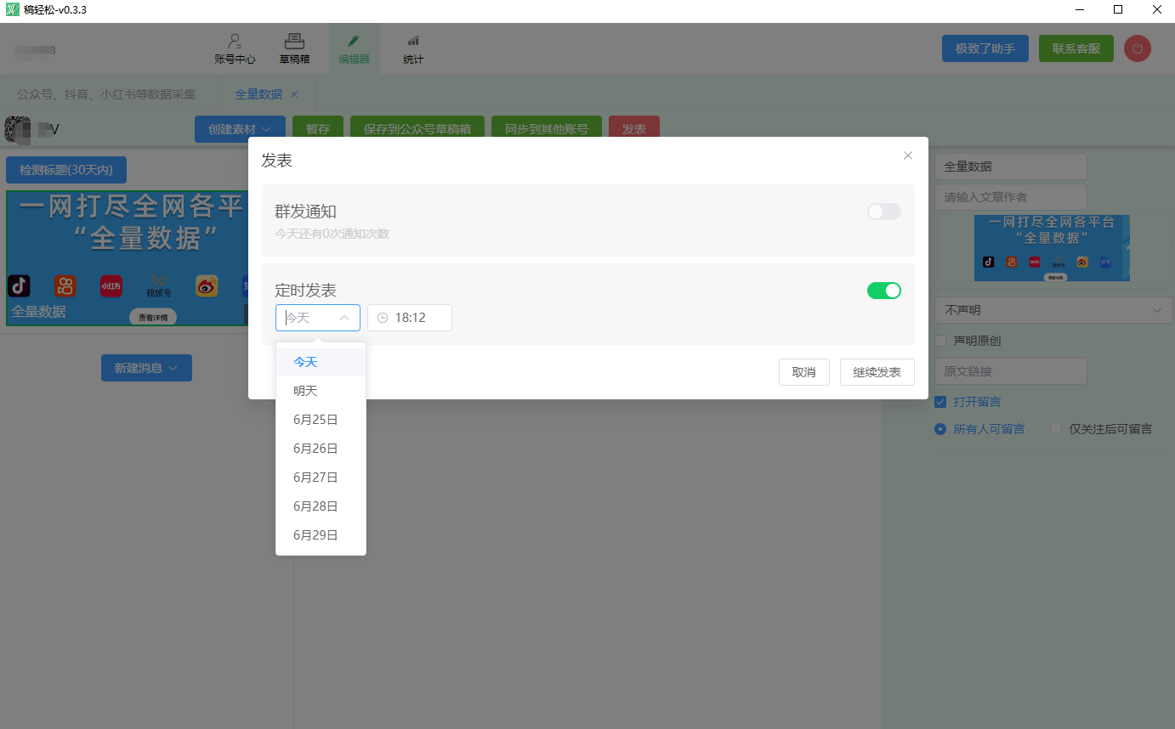Image resolution: width=1175 pixels, height=729 pixels.
Task: Enable the 群发通知 toggle switch
Action: [x=883, y=212]
